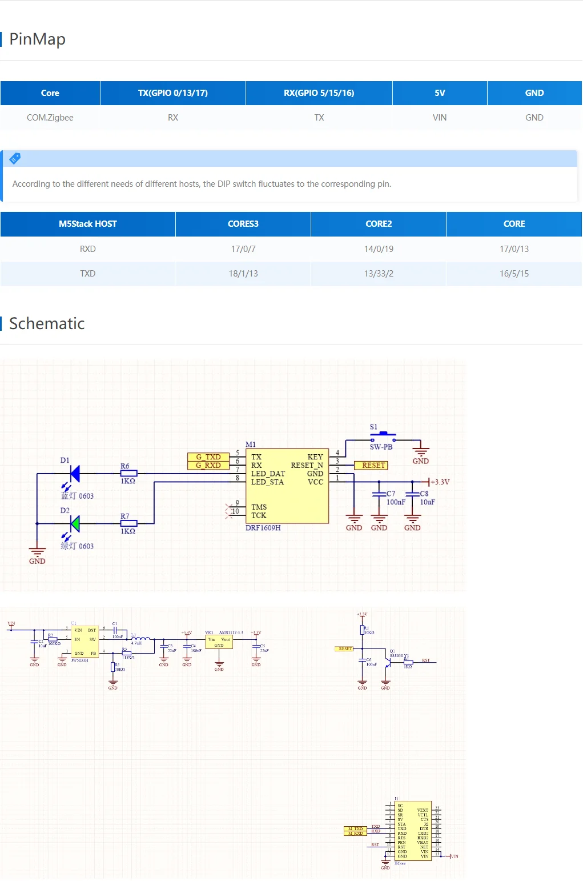Screen dimensions: 583x881
Task: Click the tag icon in the note banner
Action: point(15,158)
